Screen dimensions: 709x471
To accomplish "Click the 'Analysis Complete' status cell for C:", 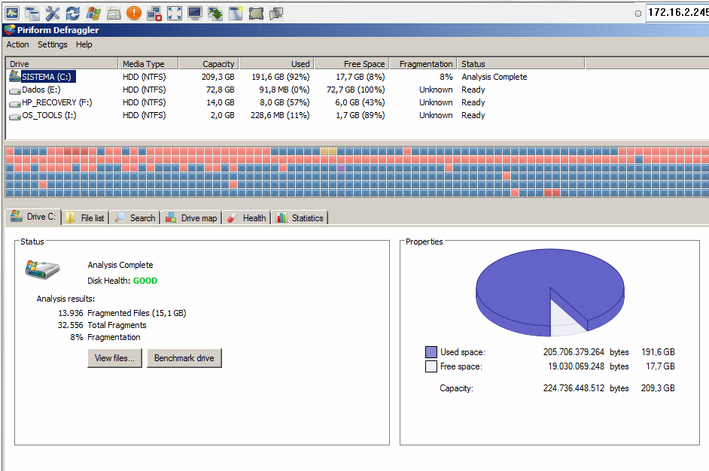I will click(x=494, y=77).
